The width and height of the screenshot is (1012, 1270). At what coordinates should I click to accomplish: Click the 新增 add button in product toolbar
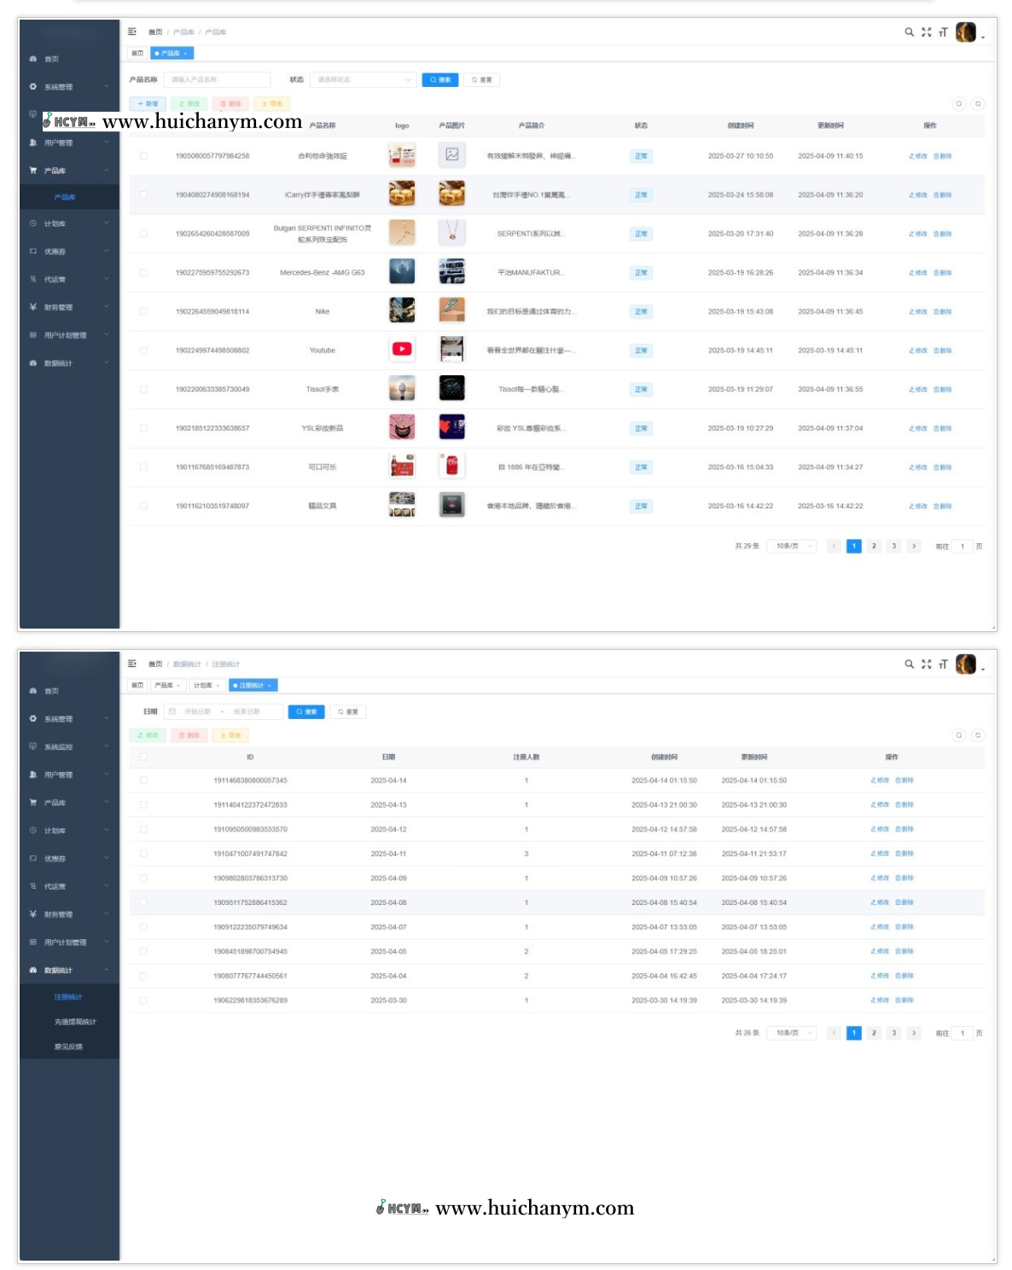coord(147,103)
